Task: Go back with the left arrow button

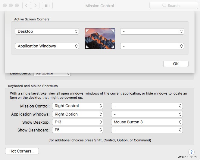Action: pyautogui.click(x=27, y=5)
